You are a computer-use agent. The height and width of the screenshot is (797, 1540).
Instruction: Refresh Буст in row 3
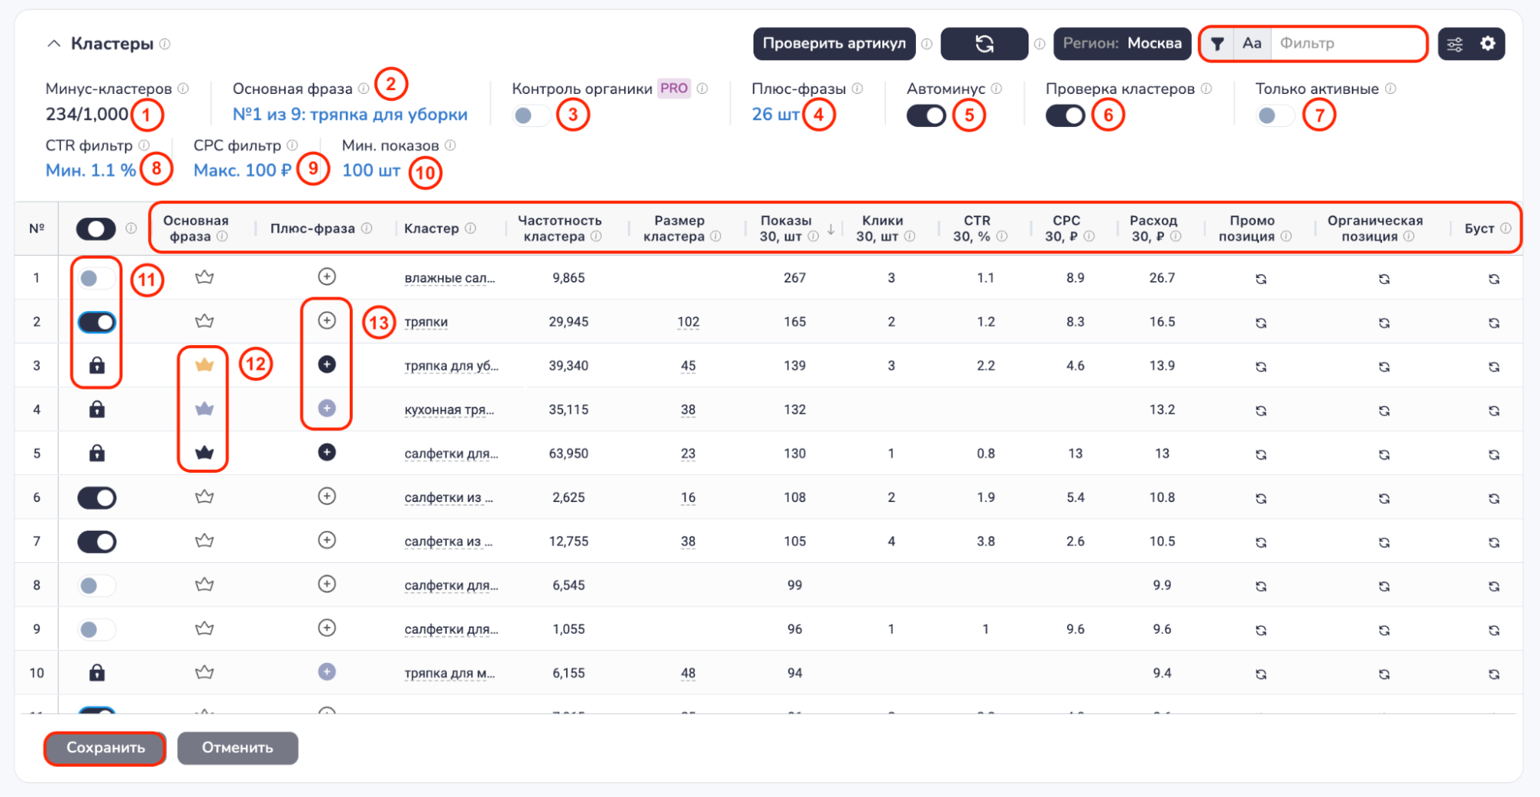(x=1494, y=367)
